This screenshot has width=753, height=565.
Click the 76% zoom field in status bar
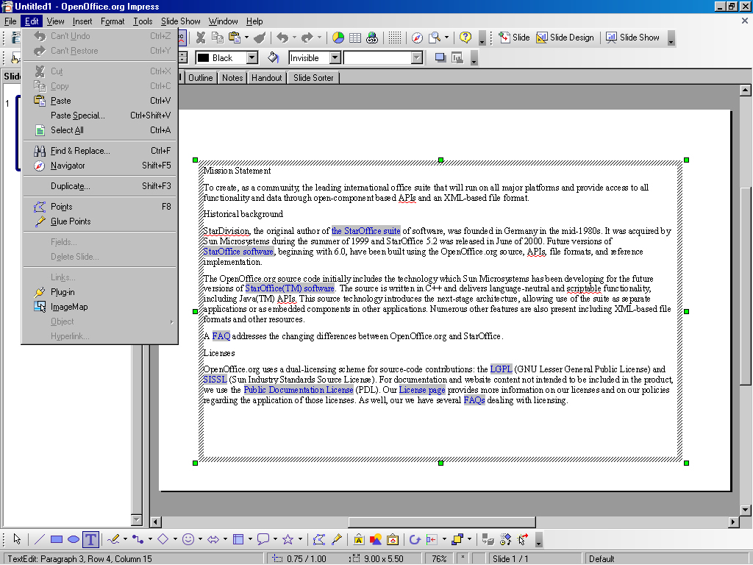[x=439, y=558]
